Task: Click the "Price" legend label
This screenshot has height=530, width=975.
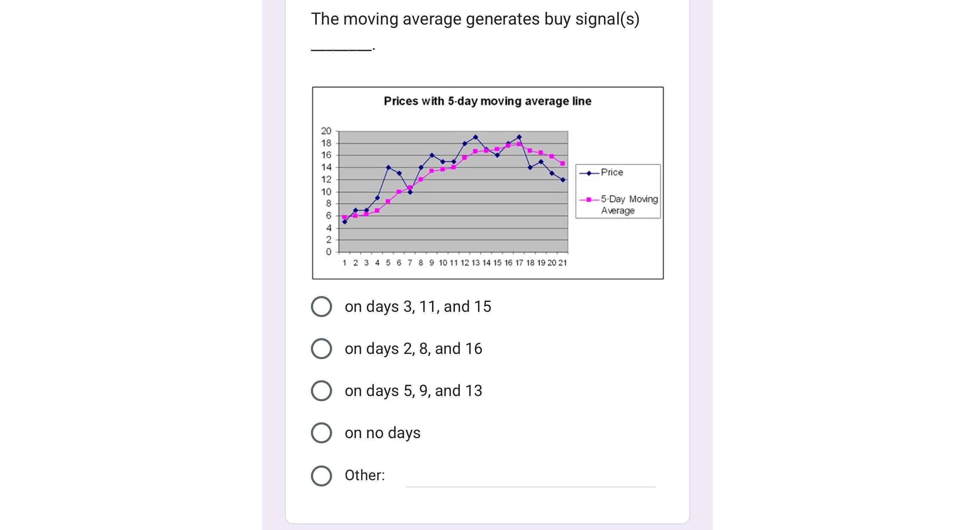Action: (x=612, y=173)
